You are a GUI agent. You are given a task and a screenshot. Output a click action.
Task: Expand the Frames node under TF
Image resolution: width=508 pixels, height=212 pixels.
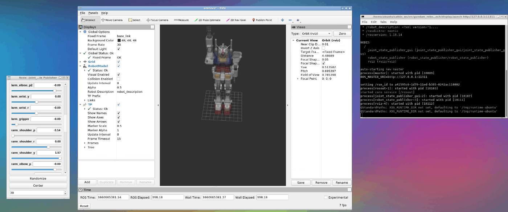[x=85, y=143]
